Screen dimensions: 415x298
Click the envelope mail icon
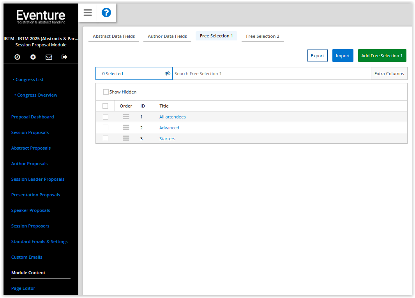49,57
